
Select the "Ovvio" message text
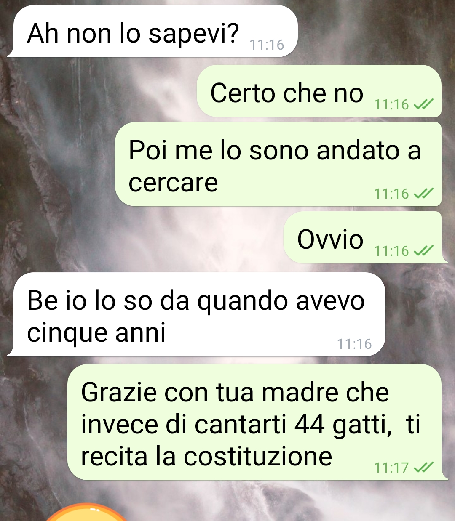coord(330,239)
